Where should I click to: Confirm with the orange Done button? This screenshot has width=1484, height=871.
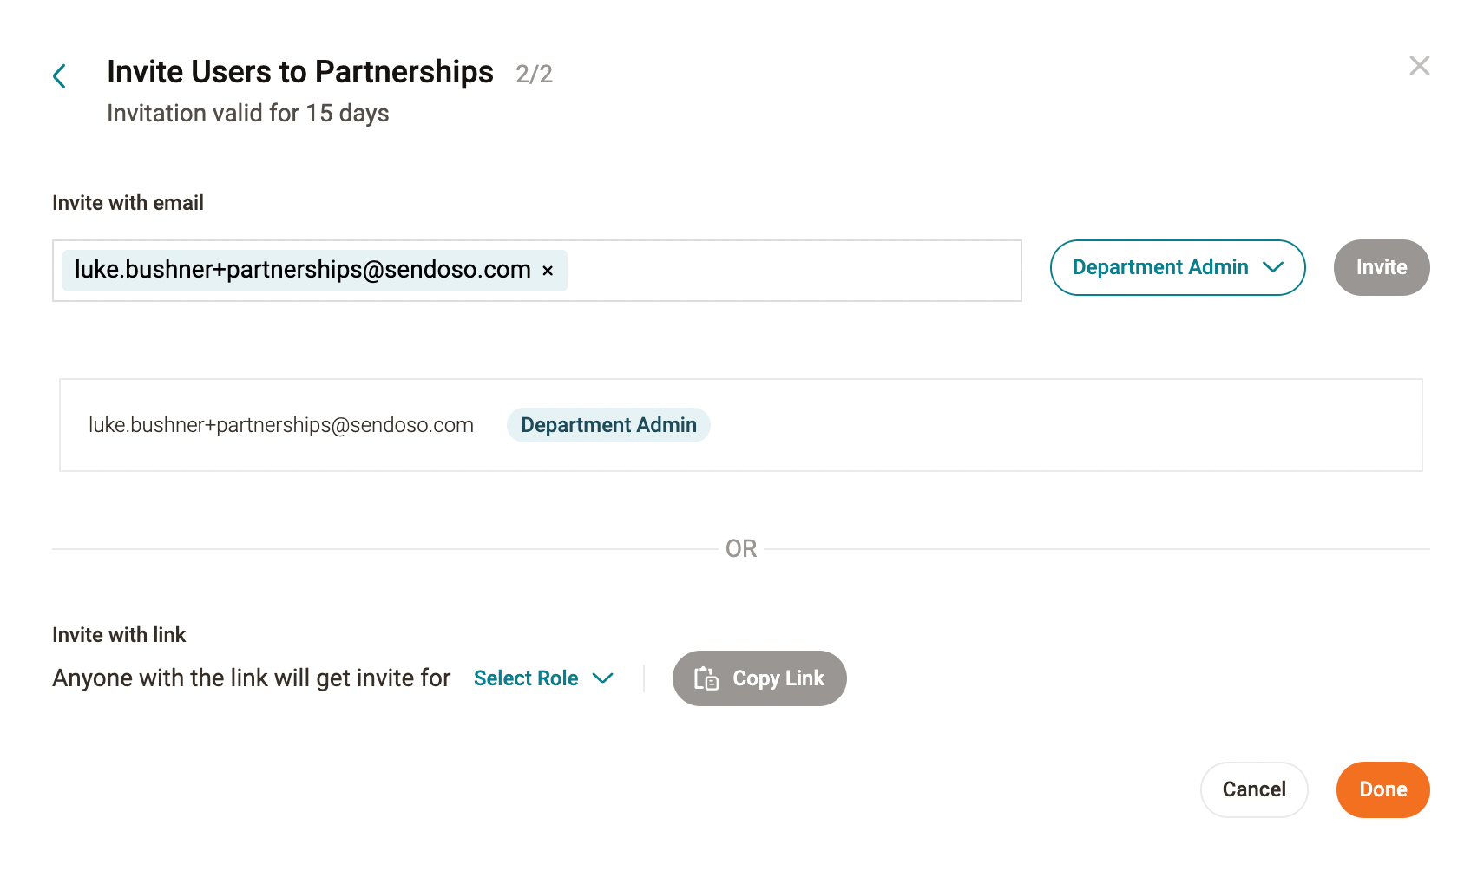(x=1382, y=789)
